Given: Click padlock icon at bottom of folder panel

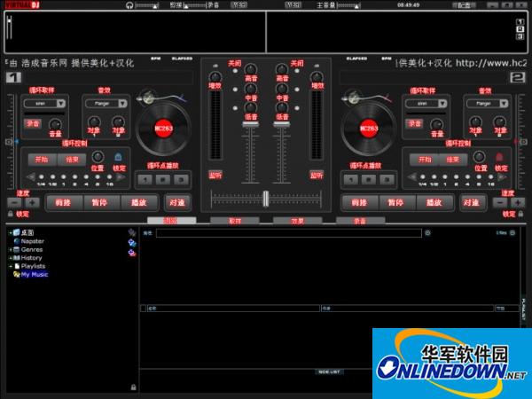Looking at the screenshot, I should (x=134, y=387).
